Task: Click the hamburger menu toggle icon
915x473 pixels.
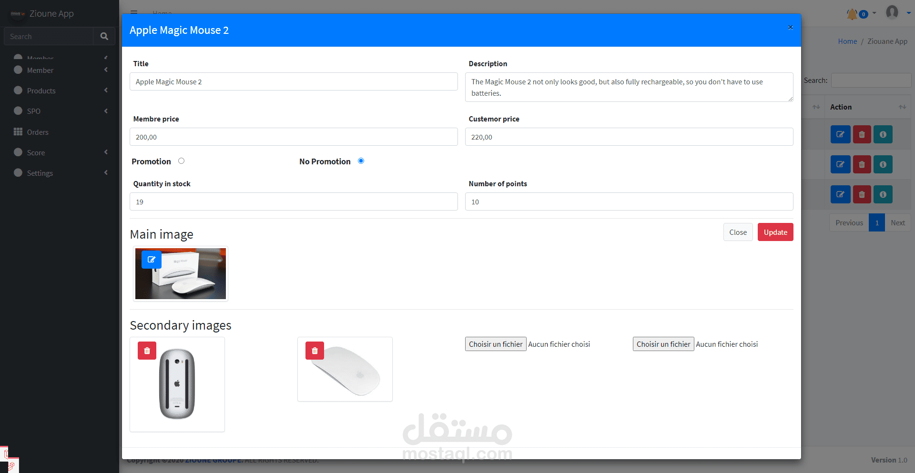Action: [x=134, y=12]
